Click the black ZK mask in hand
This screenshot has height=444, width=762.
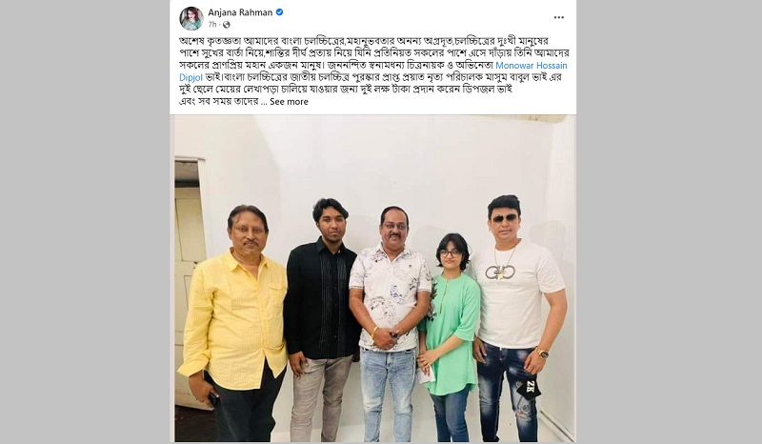[529, 388]
